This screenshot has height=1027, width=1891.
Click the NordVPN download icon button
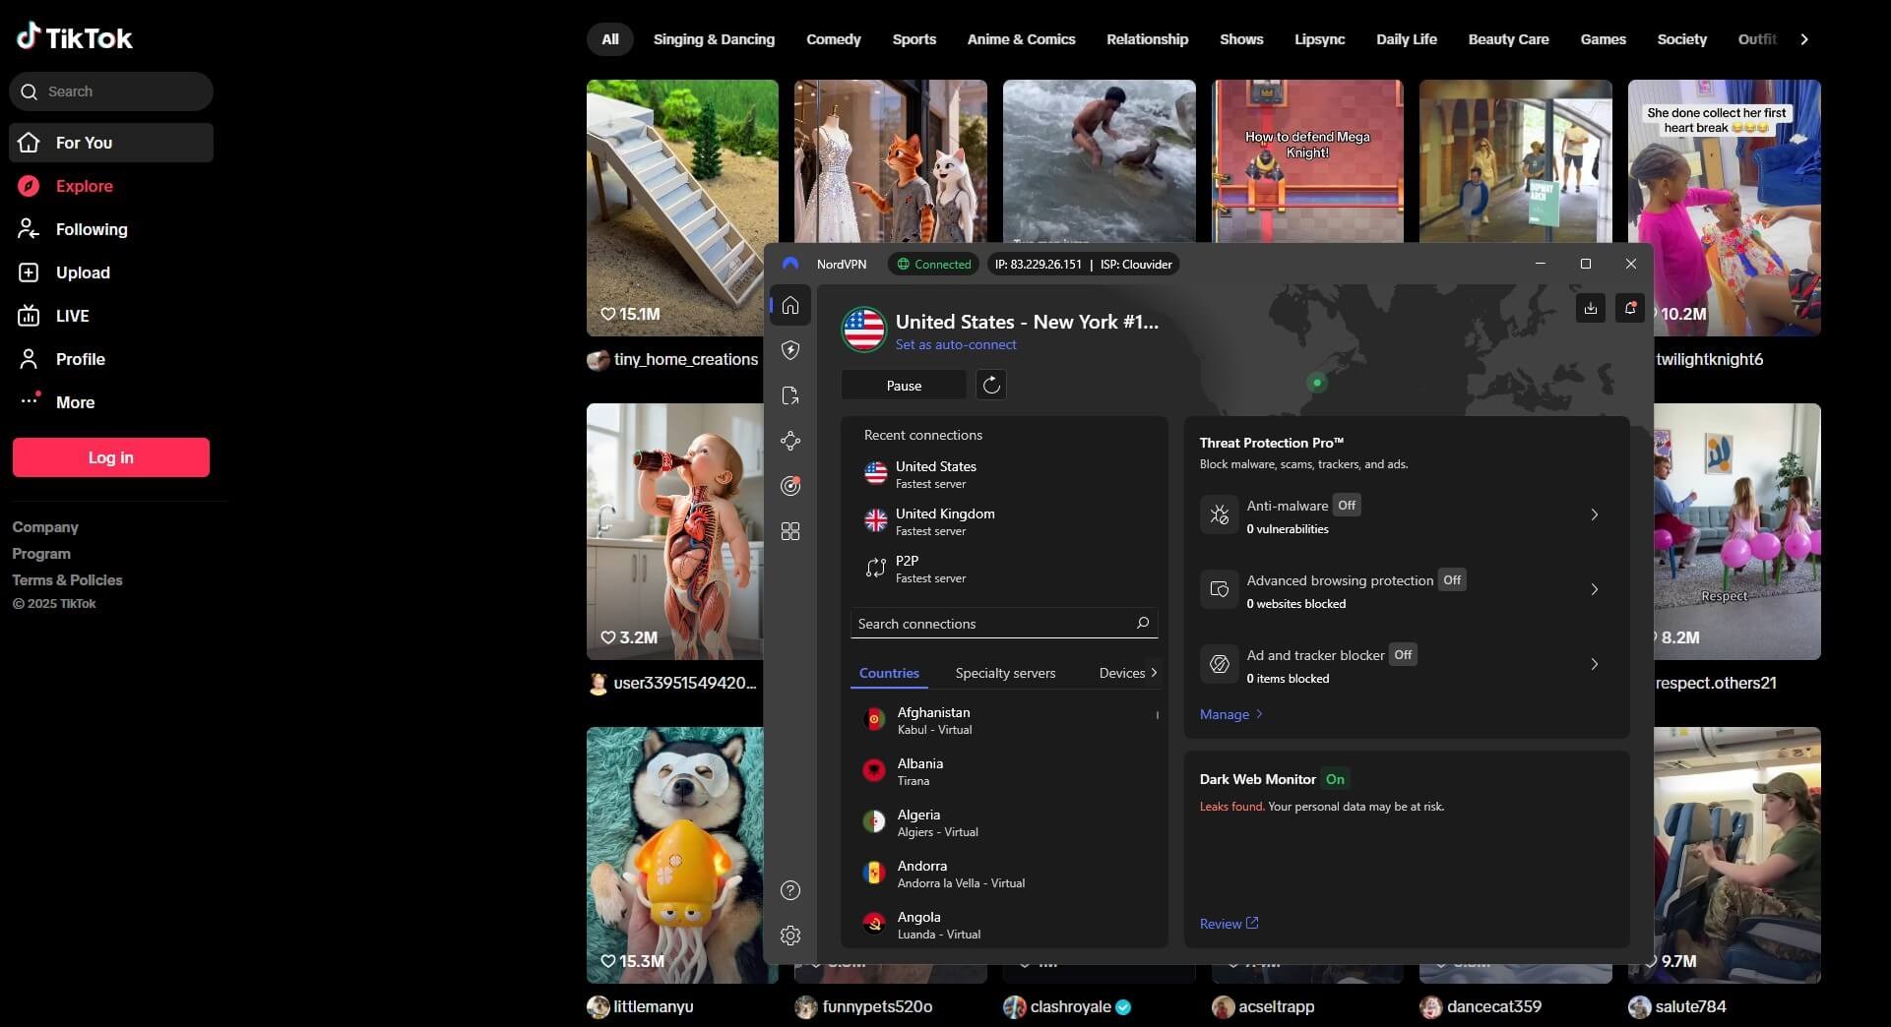[x=1591, y=308]
